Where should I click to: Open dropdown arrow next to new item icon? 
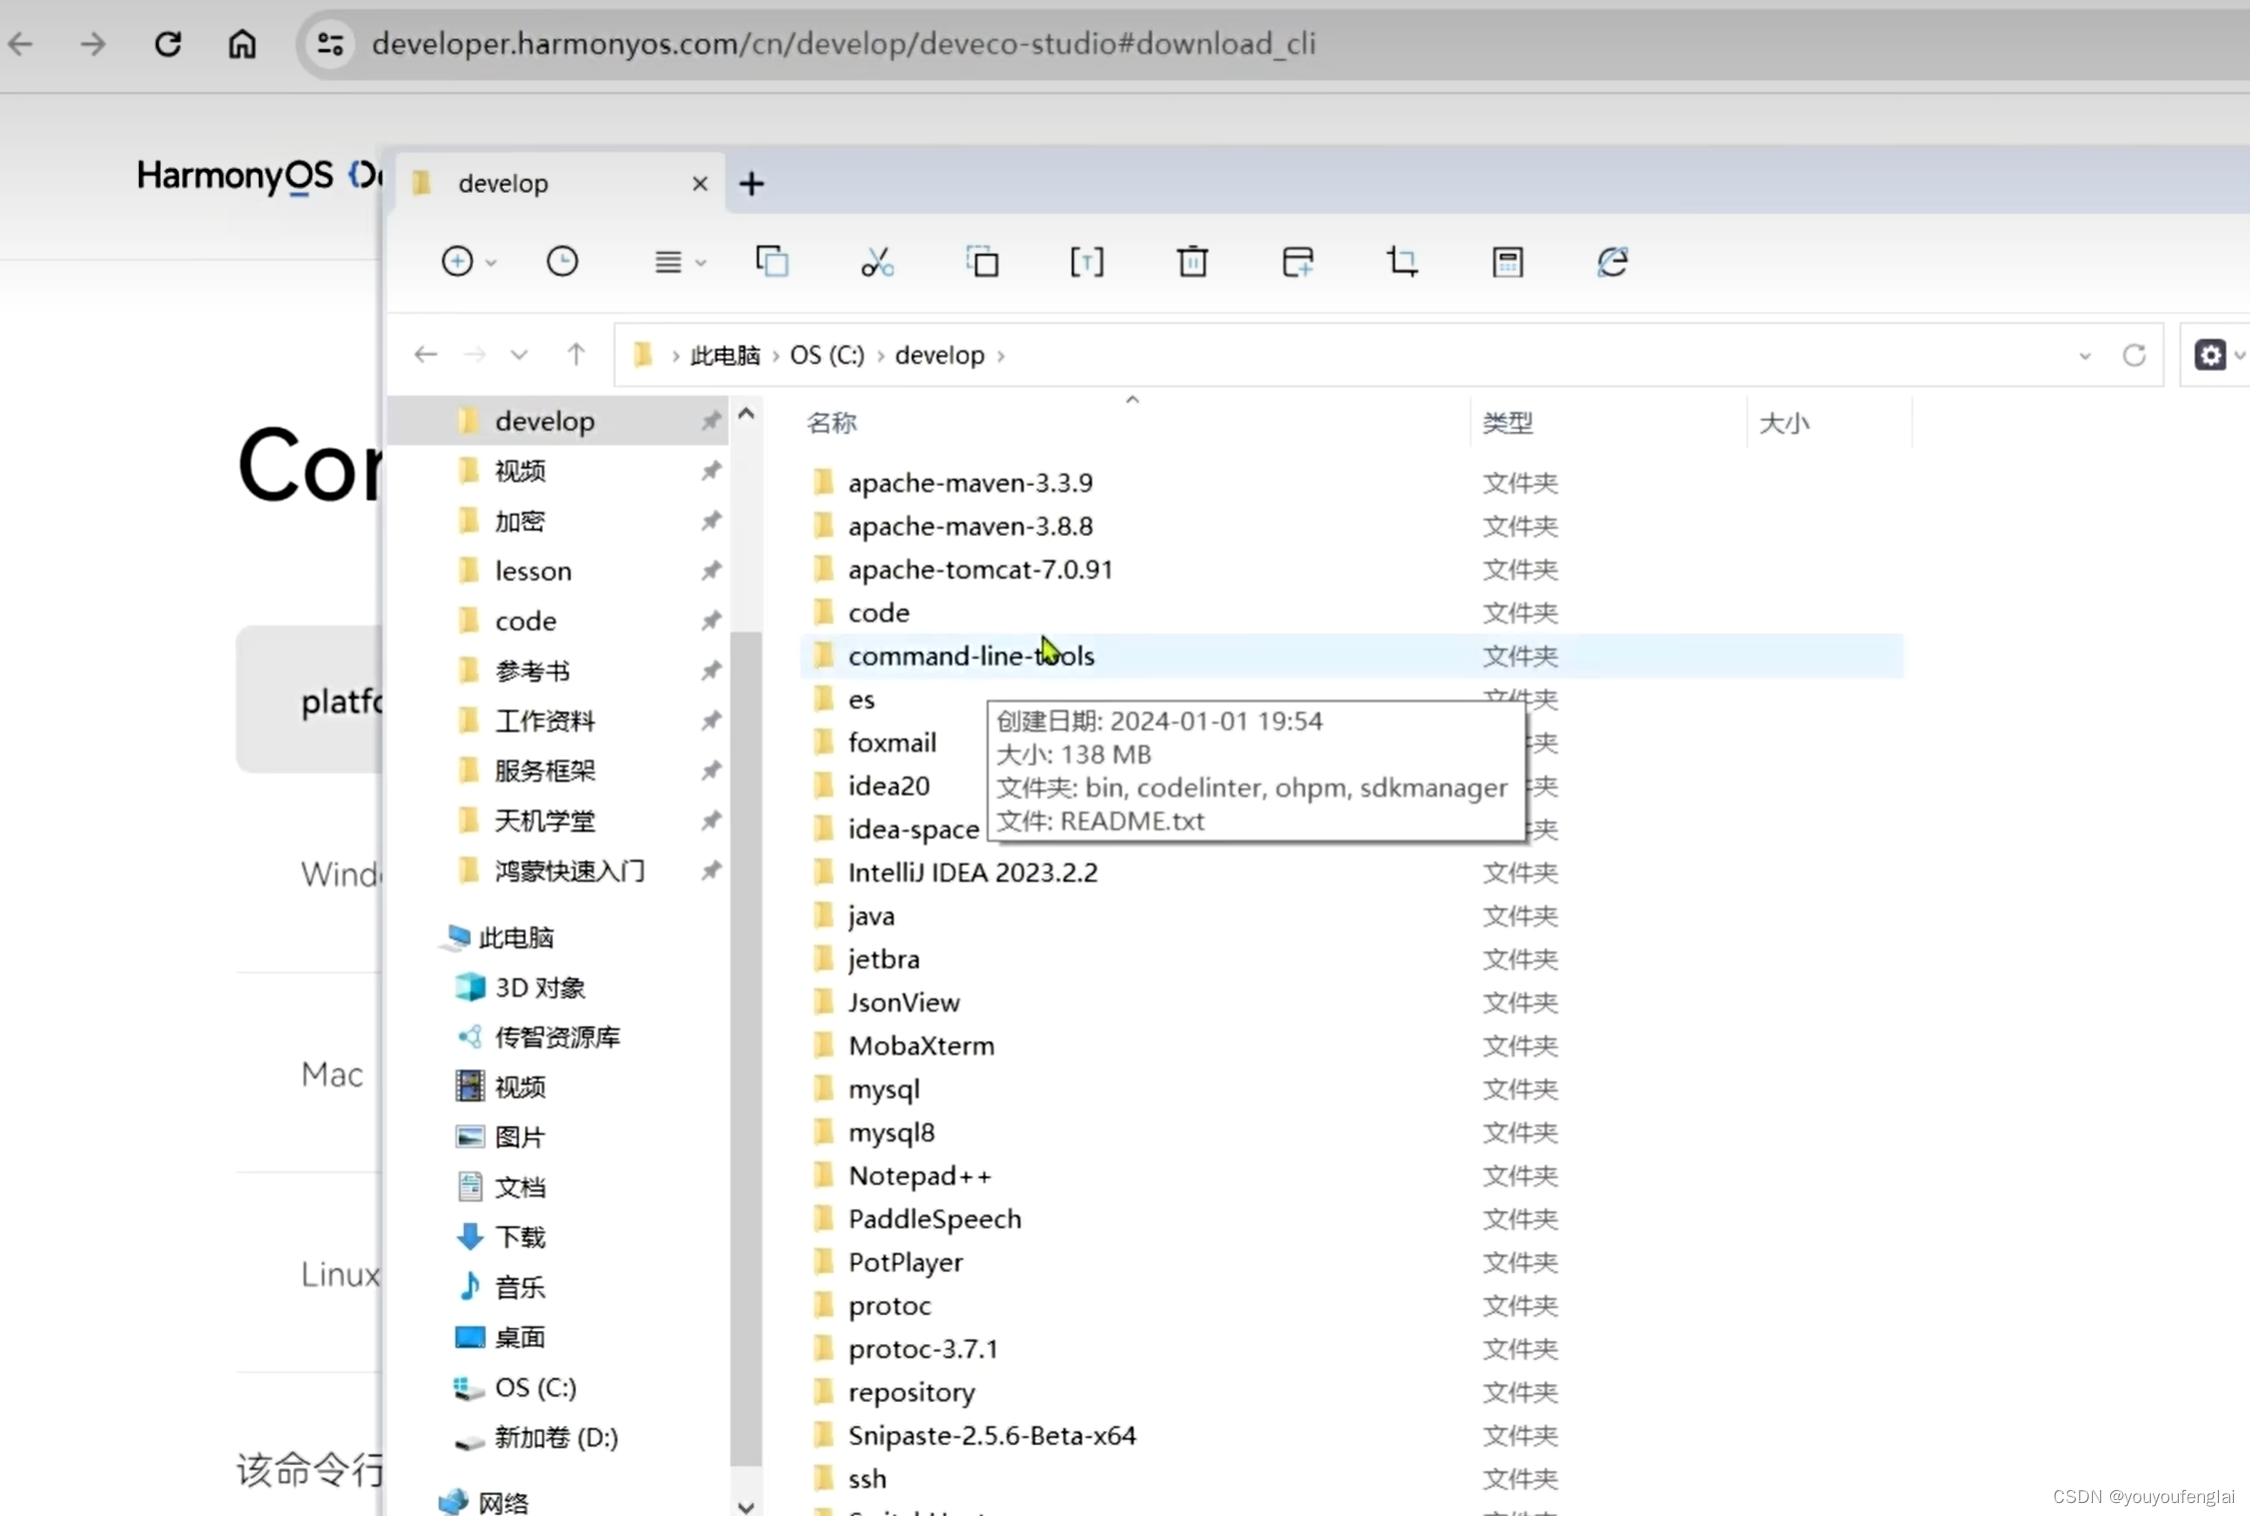[x=491, y=263]
